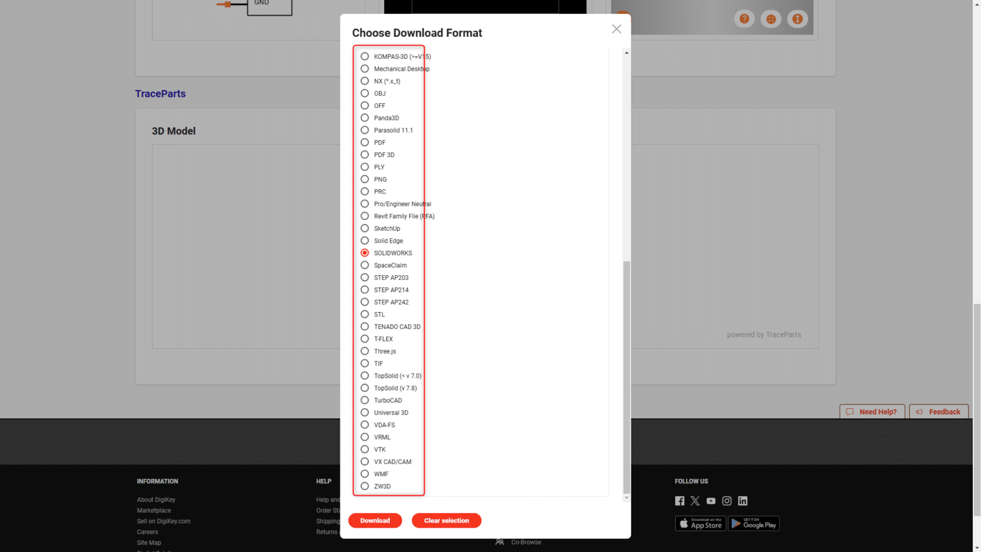Open the YouTube icon in footer
Image resolution: width=981 pixels, height=552 pixels.
tap(711, 501)
